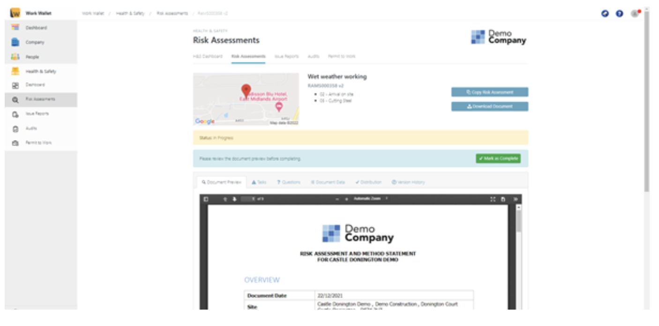Click the location map thumbnail
659x326 pixels.
[x=246, y=99]
